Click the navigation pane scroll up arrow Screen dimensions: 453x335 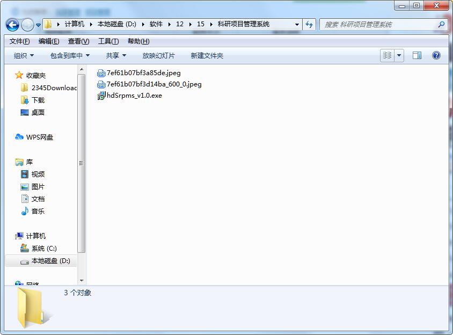tap(82, 69)
